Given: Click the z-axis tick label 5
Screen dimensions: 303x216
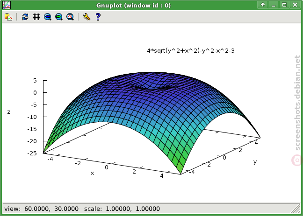Looking at the screenshot, I should tap(35, 80).
